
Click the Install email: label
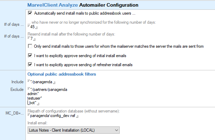click(37, 123)
